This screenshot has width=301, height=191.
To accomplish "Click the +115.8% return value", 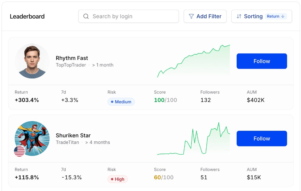I will tap(27, 177).
